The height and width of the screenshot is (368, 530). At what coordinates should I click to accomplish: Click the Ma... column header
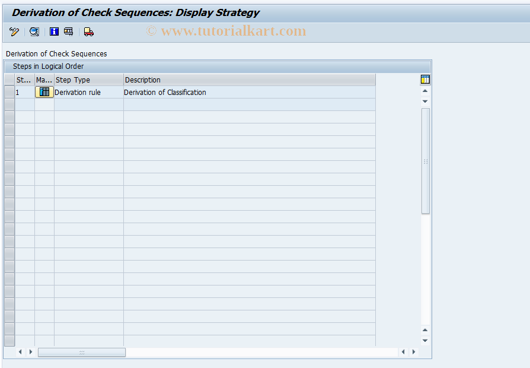(44, 80)
